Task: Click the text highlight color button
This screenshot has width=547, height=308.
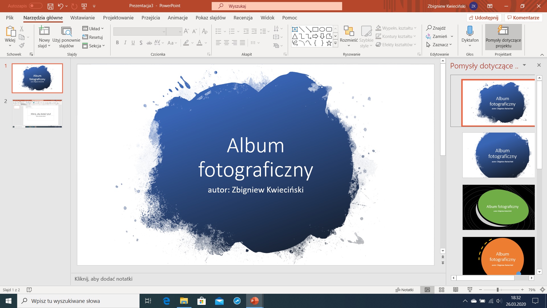Action: [x=186, y=43]
